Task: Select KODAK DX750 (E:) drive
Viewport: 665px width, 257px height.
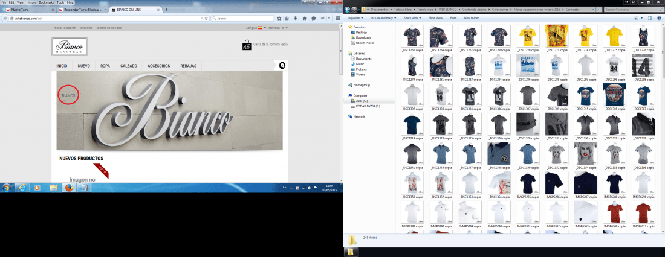Action: pos(368,106)
